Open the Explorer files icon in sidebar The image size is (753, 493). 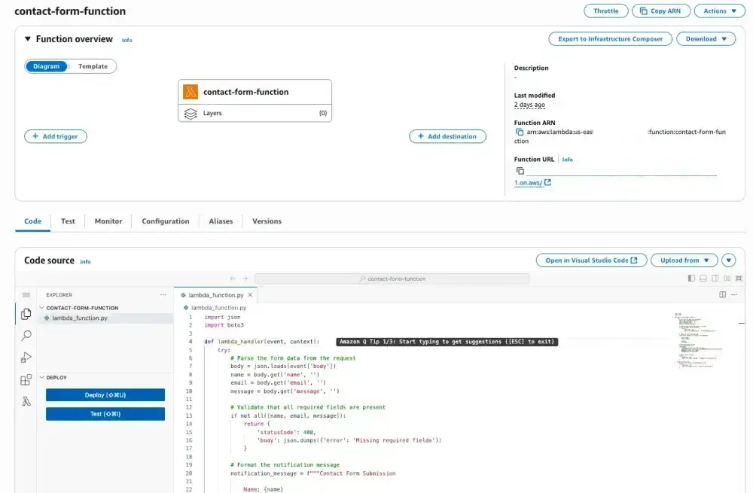tap(26, 314)
